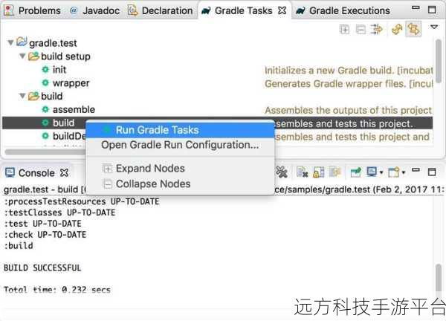Click the build setup folder label
The width and height of the screenshot is (446, 321).
coord(65,56)
